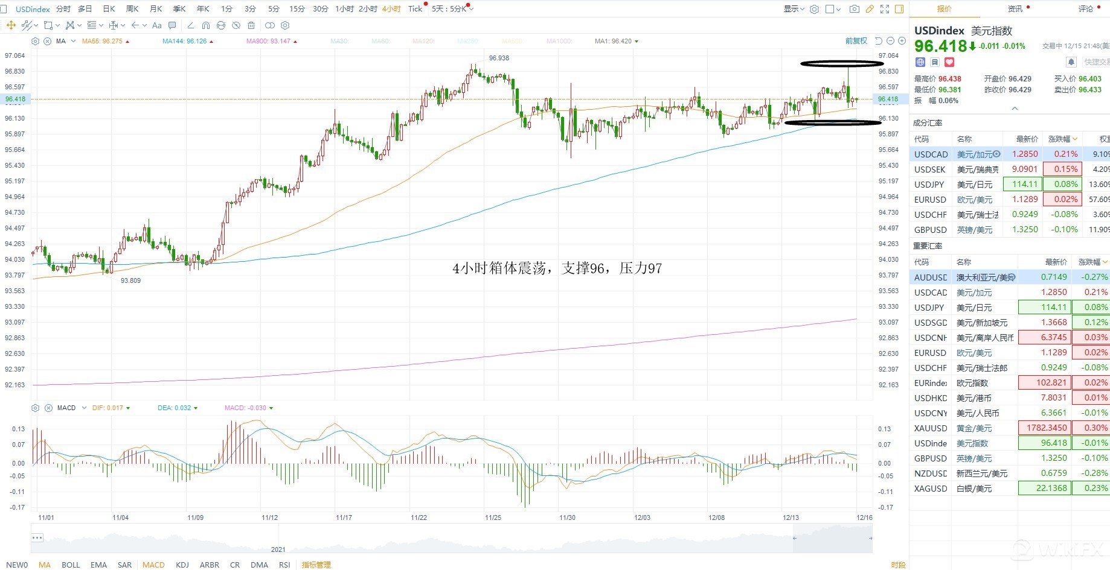The image size is (1110, 570).
Task: Open the comment bubble annotation tool
Action: click(172, 25)
